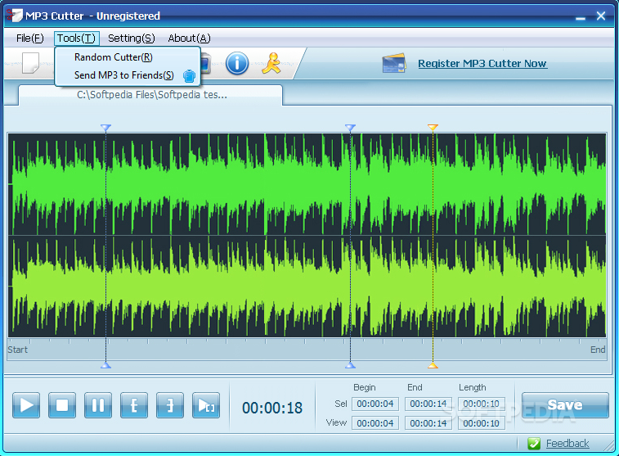The width and height of the screenshot is (619, 456).
Task: Click the green Feedback checkmark icon
Action: (x=534, y=444)
